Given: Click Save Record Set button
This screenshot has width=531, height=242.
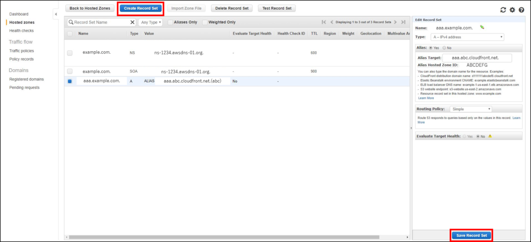Looking at the screenshot, I should click(x=471, y=236).
